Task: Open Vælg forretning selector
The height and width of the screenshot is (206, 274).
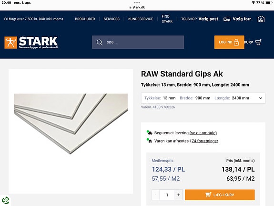Action: pos(242,19)
